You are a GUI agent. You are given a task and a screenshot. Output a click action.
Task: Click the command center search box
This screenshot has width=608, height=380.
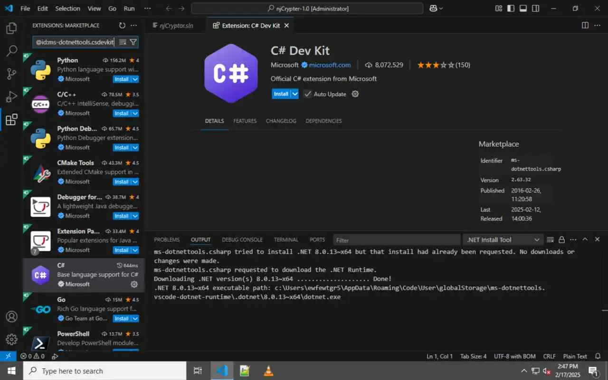coord(307,9)
